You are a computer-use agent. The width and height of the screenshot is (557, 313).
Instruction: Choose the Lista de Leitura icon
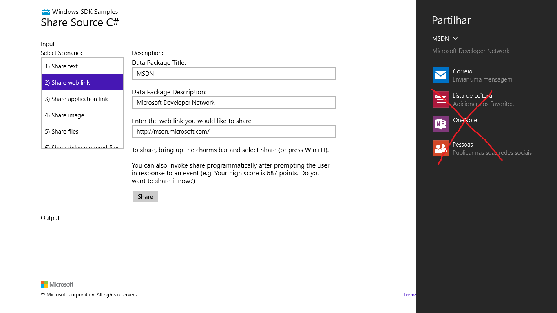[x=441, y=99]
